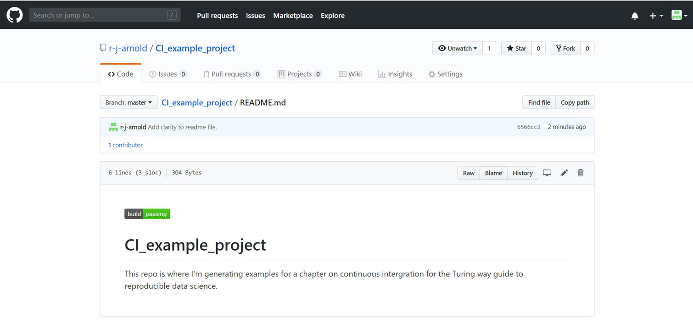693x320 pixels.
Task: Open commit hash 6566cc2 link
Action: click(x=529, y=127)
